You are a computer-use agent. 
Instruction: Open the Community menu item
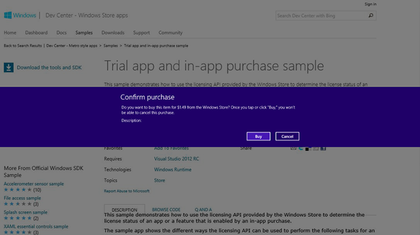point(170,33)
